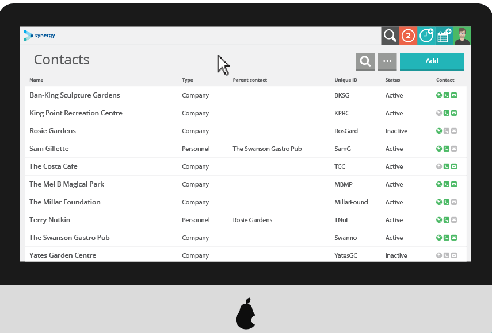This screenshot has height=333, width=492.
Task: Sort by the Status column header
Action: pyautogui.click(x=392, y=80)
